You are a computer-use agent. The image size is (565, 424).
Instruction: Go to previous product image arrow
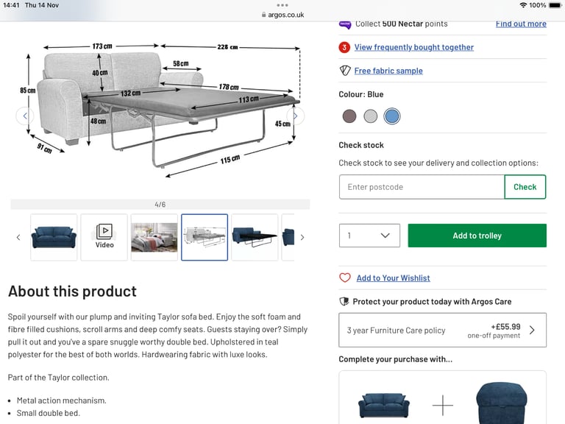pos(25,116)
